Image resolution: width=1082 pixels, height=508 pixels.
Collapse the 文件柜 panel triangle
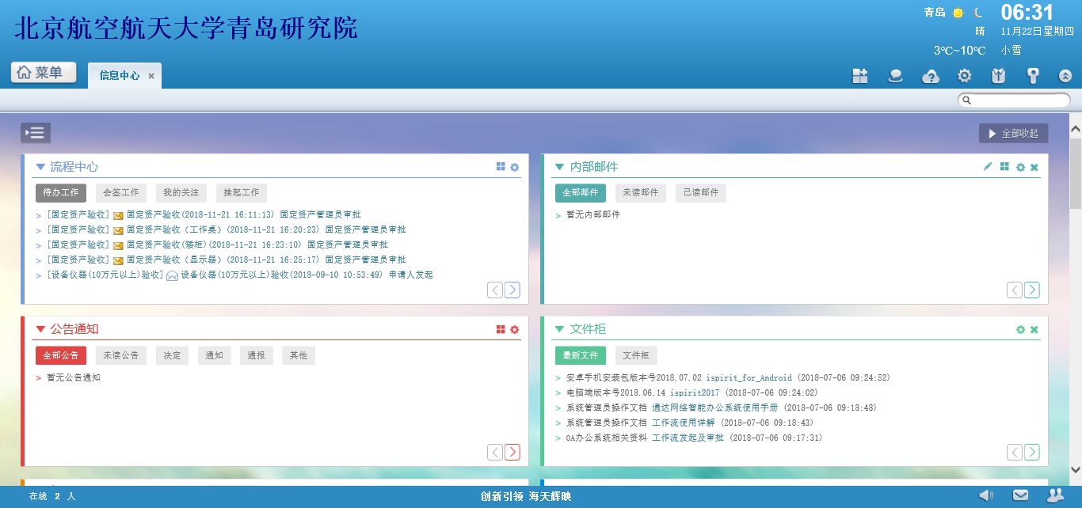560,329
